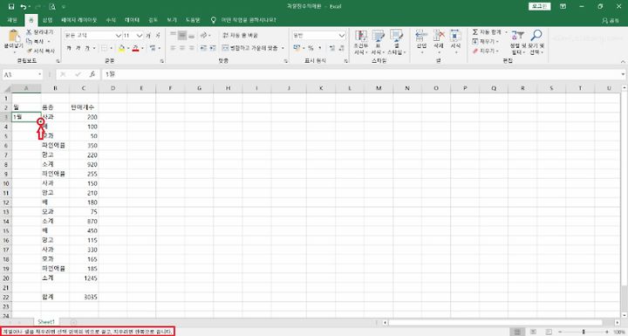Apply fill color with the paint bucket

pos(122,48)
